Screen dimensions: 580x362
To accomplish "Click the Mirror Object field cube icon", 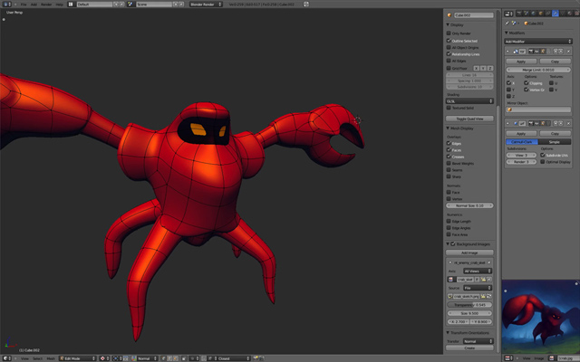I will [509, 110].
